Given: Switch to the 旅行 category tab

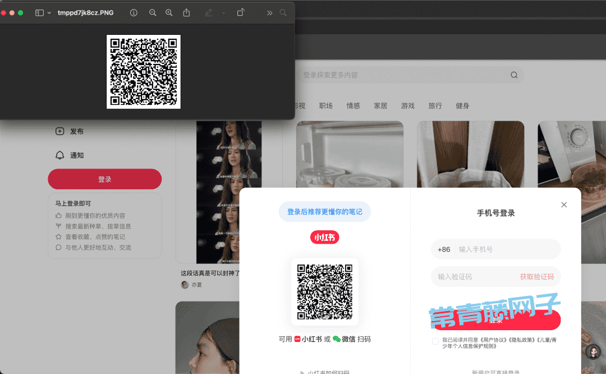Looking at the screenshot, I should pos(435,106).
